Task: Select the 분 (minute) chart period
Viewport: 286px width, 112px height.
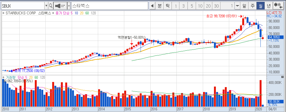Action: click(160, 6)
